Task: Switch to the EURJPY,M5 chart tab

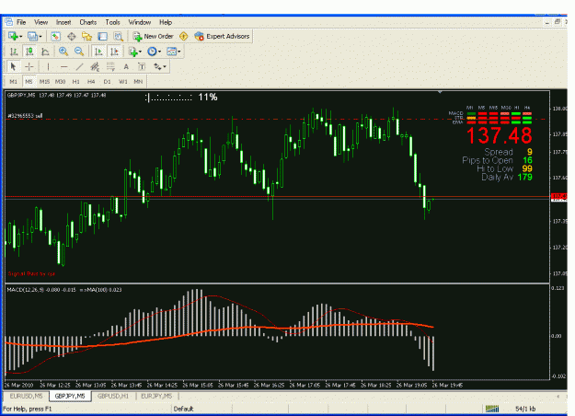Action: pyautogui.click(x=156, y=396)
